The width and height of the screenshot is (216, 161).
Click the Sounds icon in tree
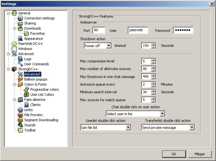point(21,125)
